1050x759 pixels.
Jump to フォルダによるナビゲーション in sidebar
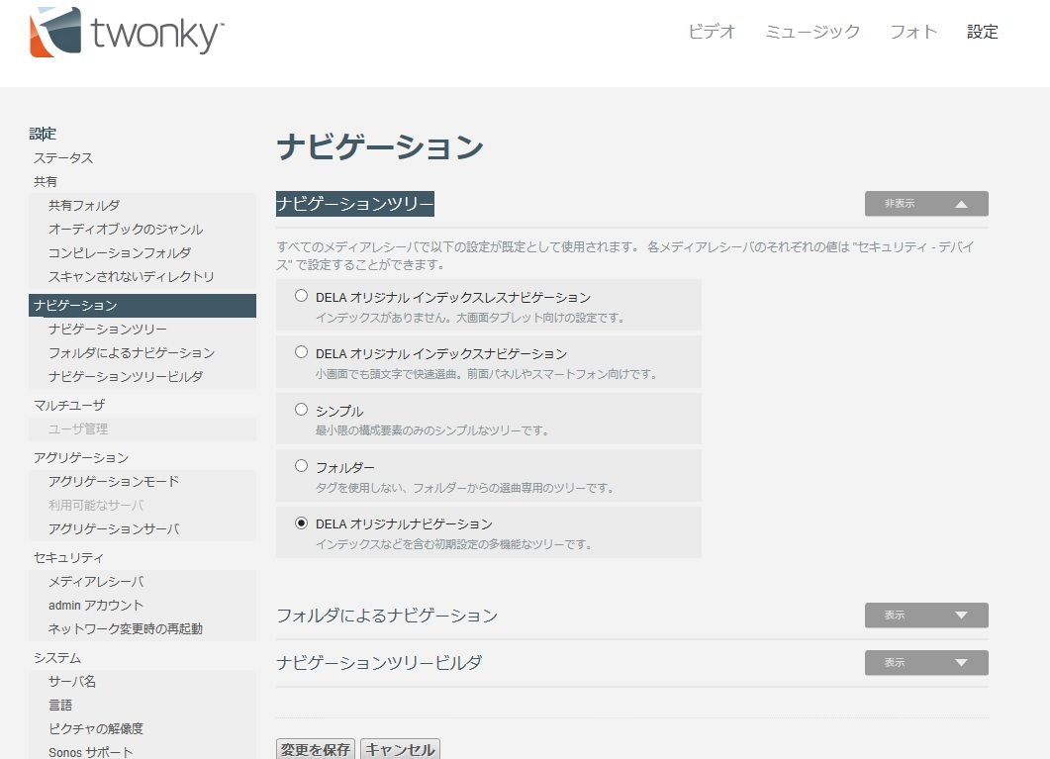pyautogui.click(x=132, y=352)
